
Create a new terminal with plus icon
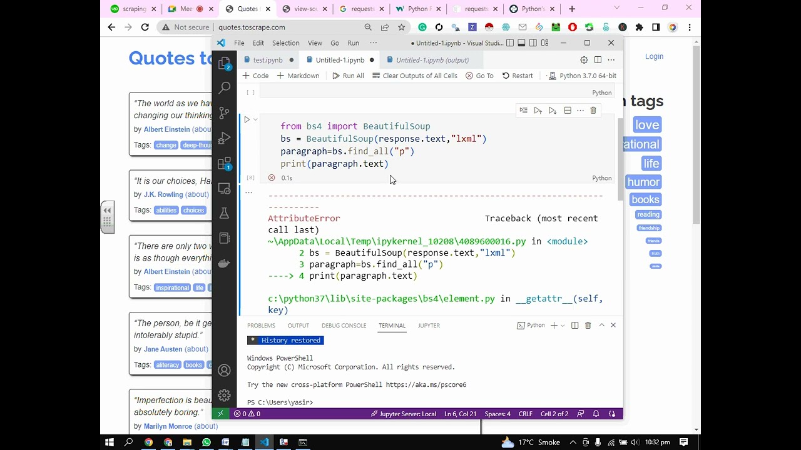tap(554, 326)
